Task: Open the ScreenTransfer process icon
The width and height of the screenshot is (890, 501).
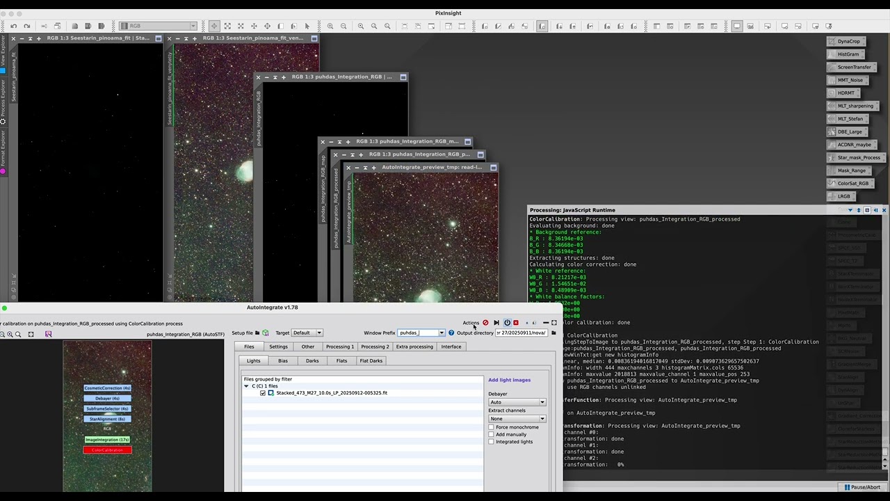Action: (x=851, y=67)
